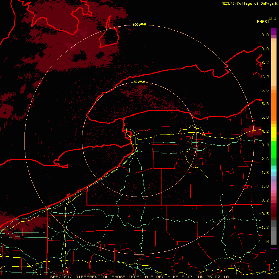The height and width of the screenshot is (279, 279).
Task: Click the [PHAS] units label
Action: [x=262, y=21]
